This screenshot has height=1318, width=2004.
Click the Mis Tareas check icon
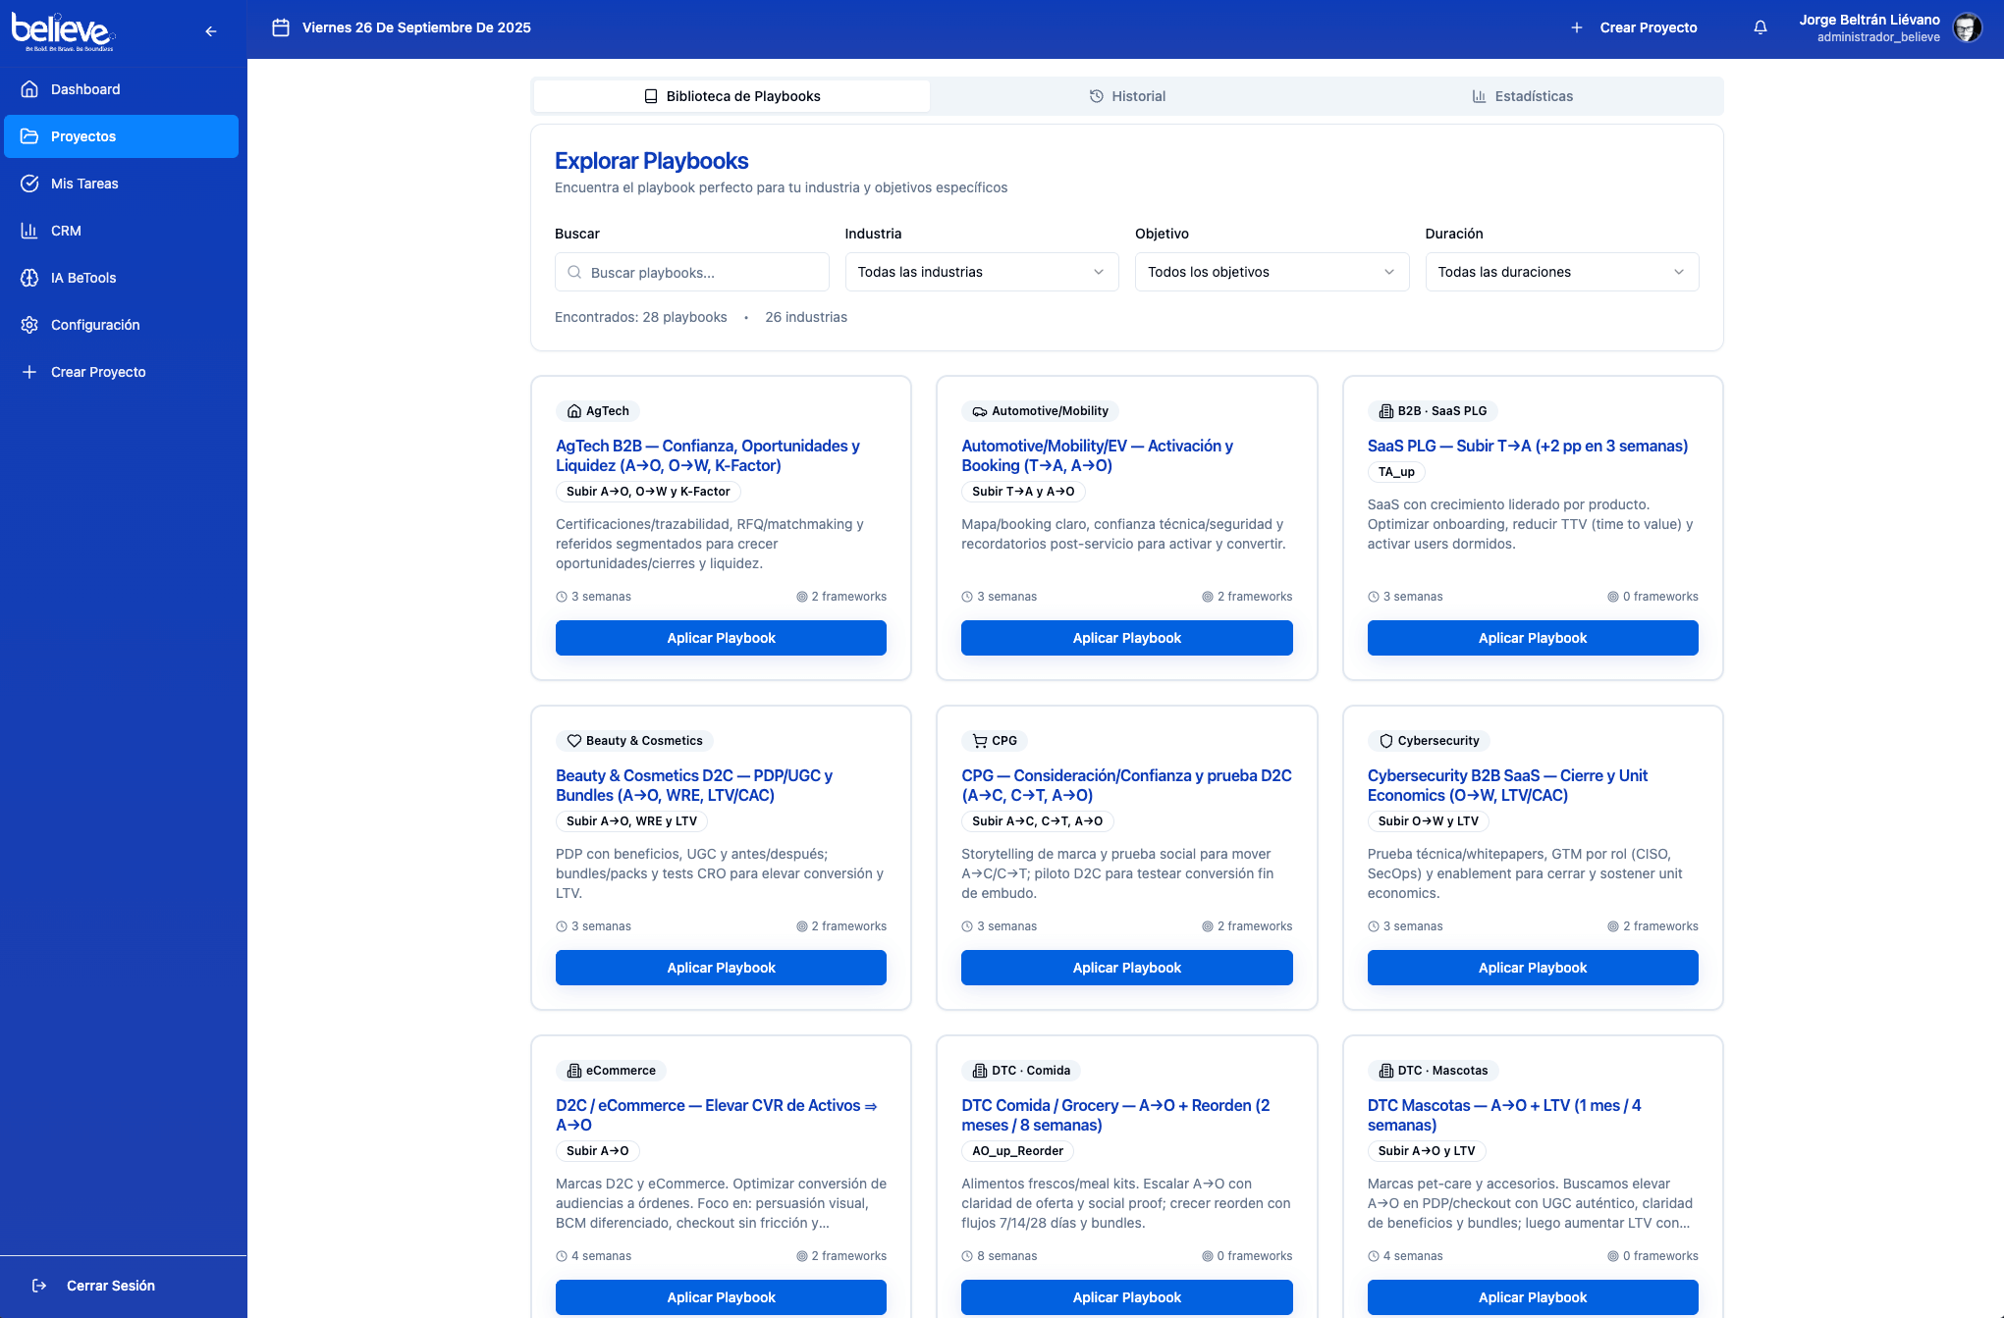(29, 184)
